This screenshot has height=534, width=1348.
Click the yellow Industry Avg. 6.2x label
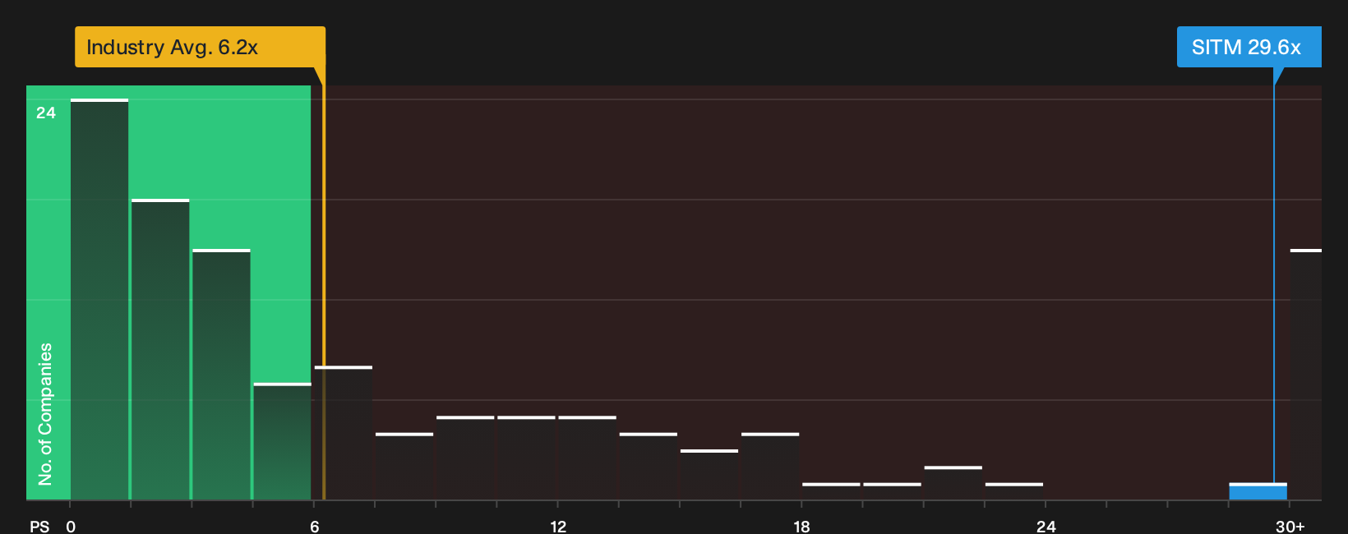pos(200,47)
